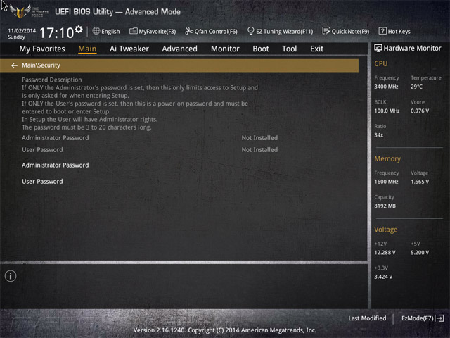Click the Hot Keys question mark icon

[x=382, y=31]
